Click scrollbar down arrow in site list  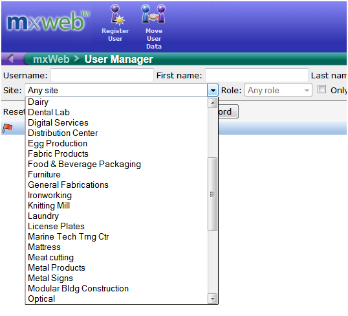pos(212,299)
